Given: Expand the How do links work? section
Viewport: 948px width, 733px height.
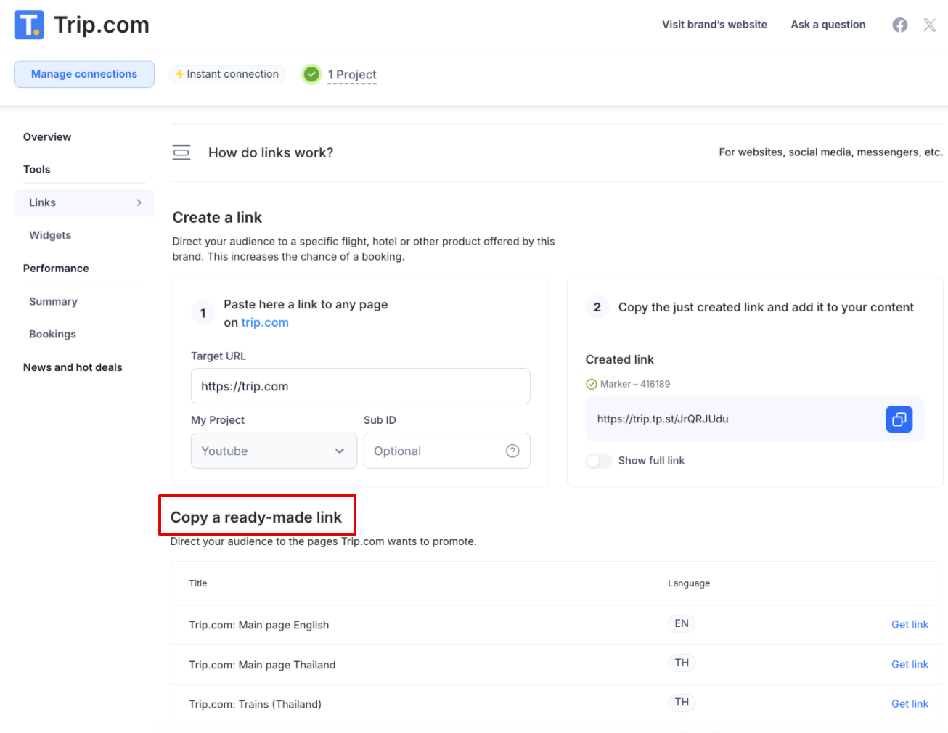Looking at the screenshot, I should click(557, 152).
